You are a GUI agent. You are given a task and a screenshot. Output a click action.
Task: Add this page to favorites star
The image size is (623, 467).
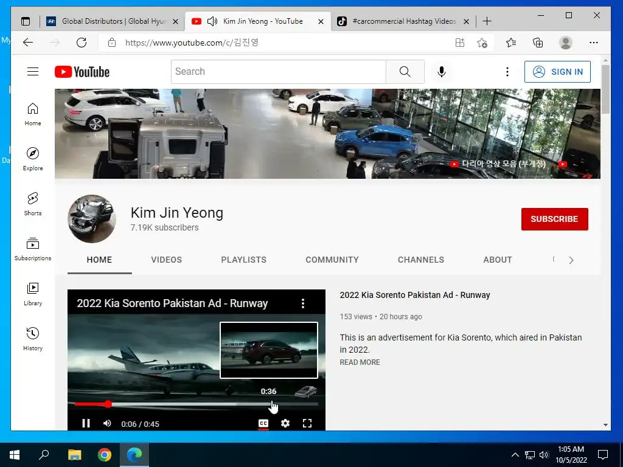click(x=482, y=43)
